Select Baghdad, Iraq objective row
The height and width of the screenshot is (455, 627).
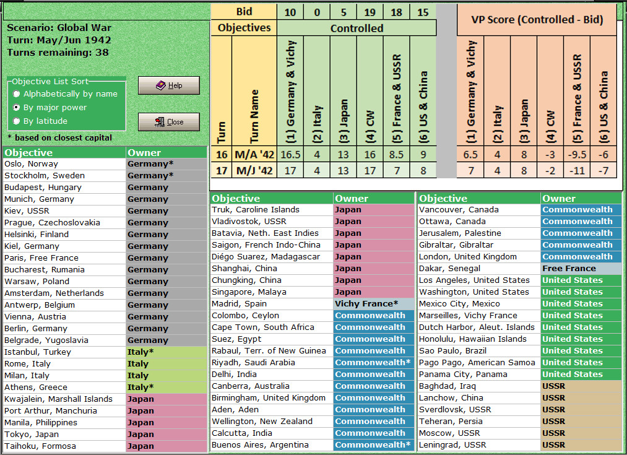click(520, 386)
